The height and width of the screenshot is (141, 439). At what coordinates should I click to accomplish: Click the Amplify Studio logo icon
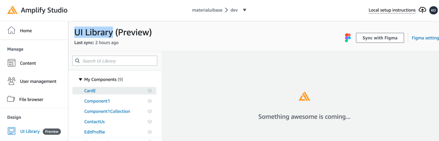(12, 10)
